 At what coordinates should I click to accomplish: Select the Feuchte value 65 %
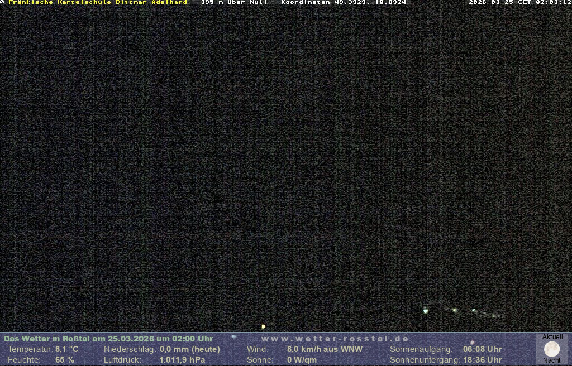(x=65, y=360)
